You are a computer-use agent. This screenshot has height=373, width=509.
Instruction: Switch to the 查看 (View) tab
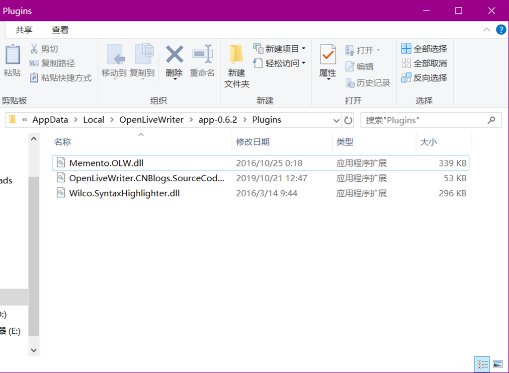coord(60,29)
